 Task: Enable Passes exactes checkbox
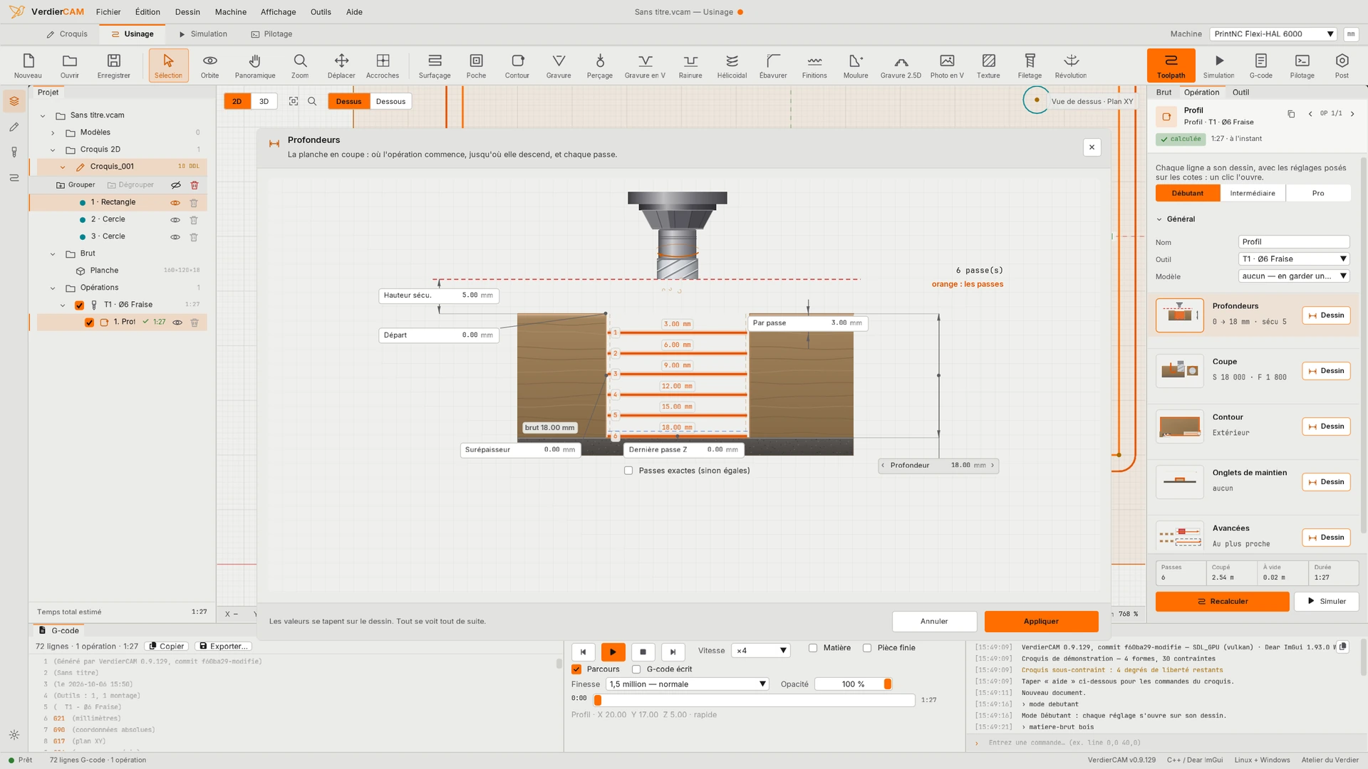pos(628,471)
